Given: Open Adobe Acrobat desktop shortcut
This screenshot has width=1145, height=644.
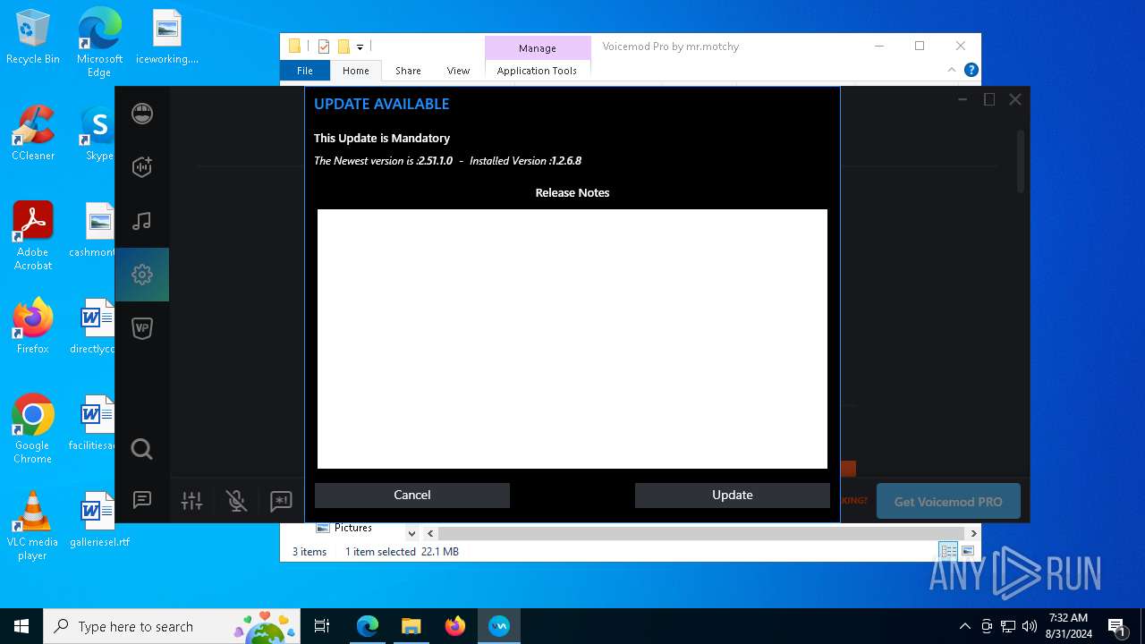Looking at the screenshot, I should coord(33,235).
